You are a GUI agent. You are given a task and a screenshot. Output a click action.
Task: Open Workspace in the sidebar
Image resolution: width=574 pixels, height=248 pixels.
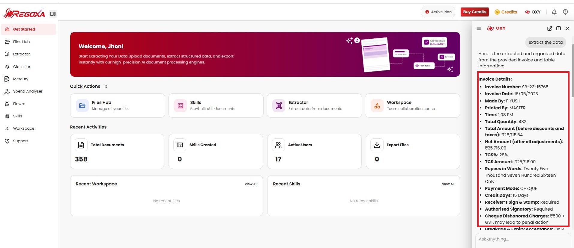point(28,128)
